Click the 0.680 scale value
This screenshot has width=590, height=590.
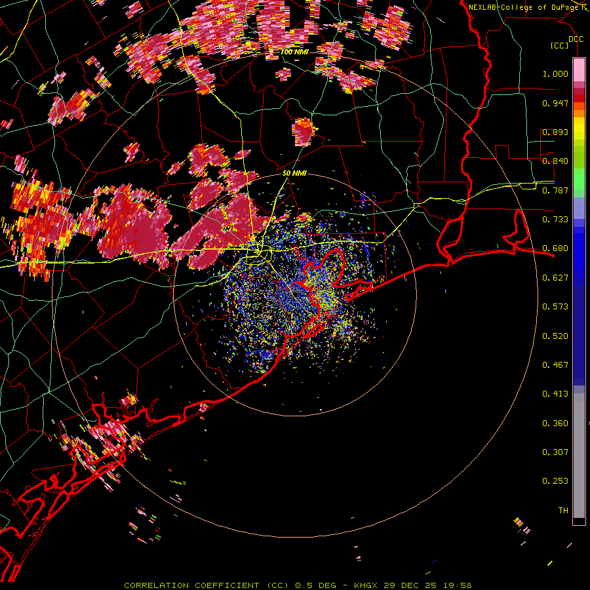555,248
